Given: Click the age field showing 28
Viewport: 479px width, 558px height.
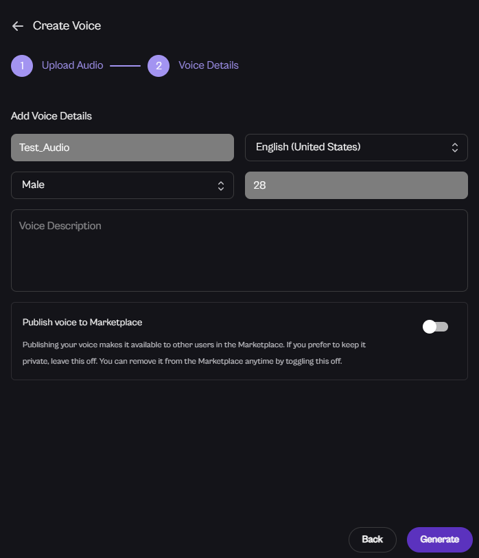Looking at the screenshot, I should [x=356, y=185].
